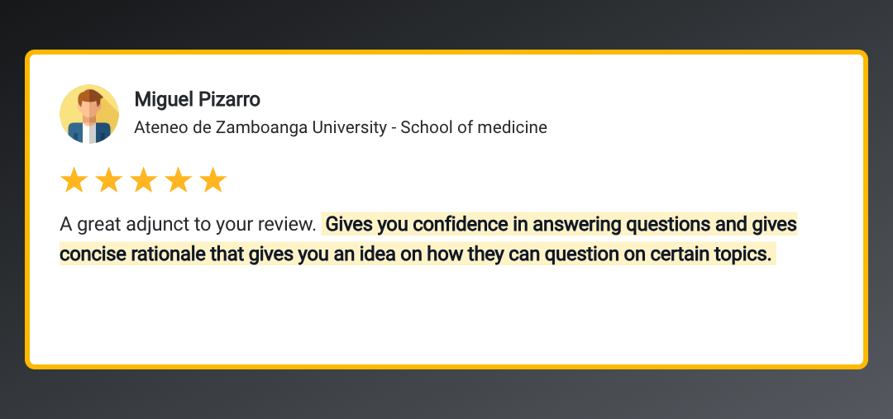The width and height of the screenshot is (893, 419).
Task: Click the first rating star
Action: (74, 180)
